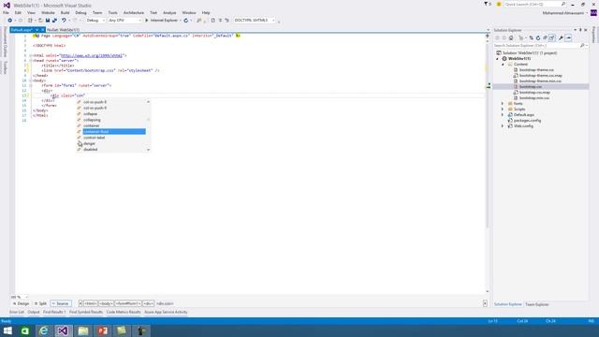The image size is (599, 337).
Task: Open Internet Explorer from taskbar
Action: [44, 330]
